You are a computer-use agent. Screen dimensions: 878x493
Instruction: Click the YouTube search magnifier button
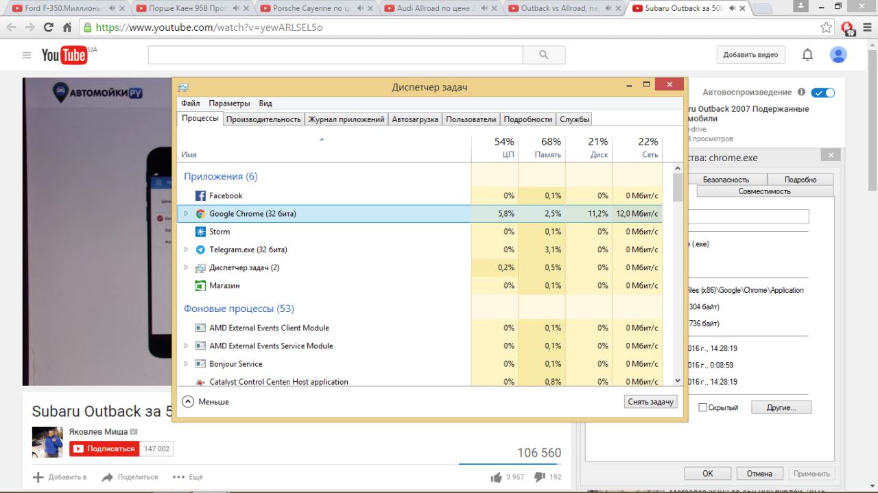coord(544,56)
